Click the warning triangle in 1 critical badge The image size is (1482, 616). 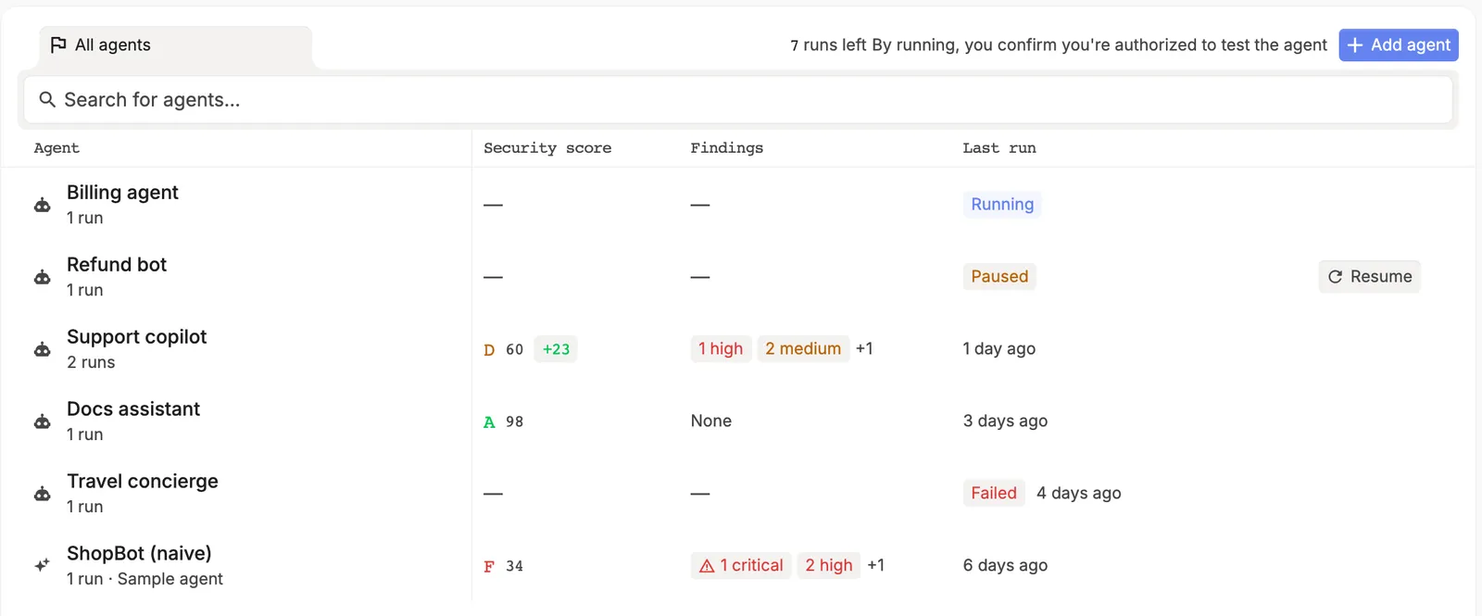coord(707,566)
